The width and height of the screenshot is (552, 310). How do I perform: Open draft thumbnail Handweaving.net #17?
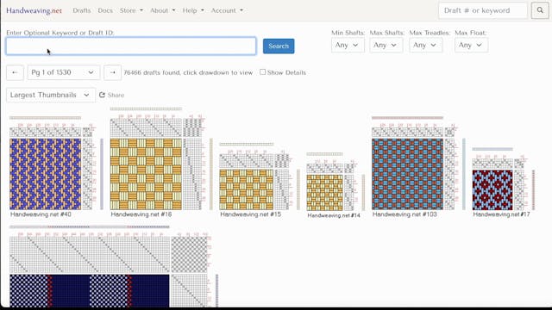pos(504,179)
